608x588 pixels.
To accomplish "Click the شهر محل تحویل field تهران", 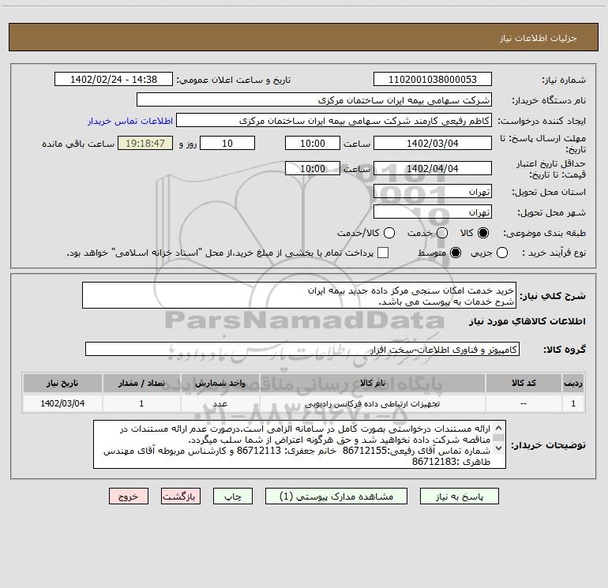I will (433, 212).
